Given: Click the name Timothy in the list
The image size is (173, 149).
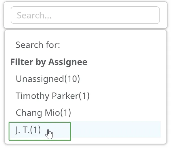Looking at the screenshot, I should coord(32,96).
